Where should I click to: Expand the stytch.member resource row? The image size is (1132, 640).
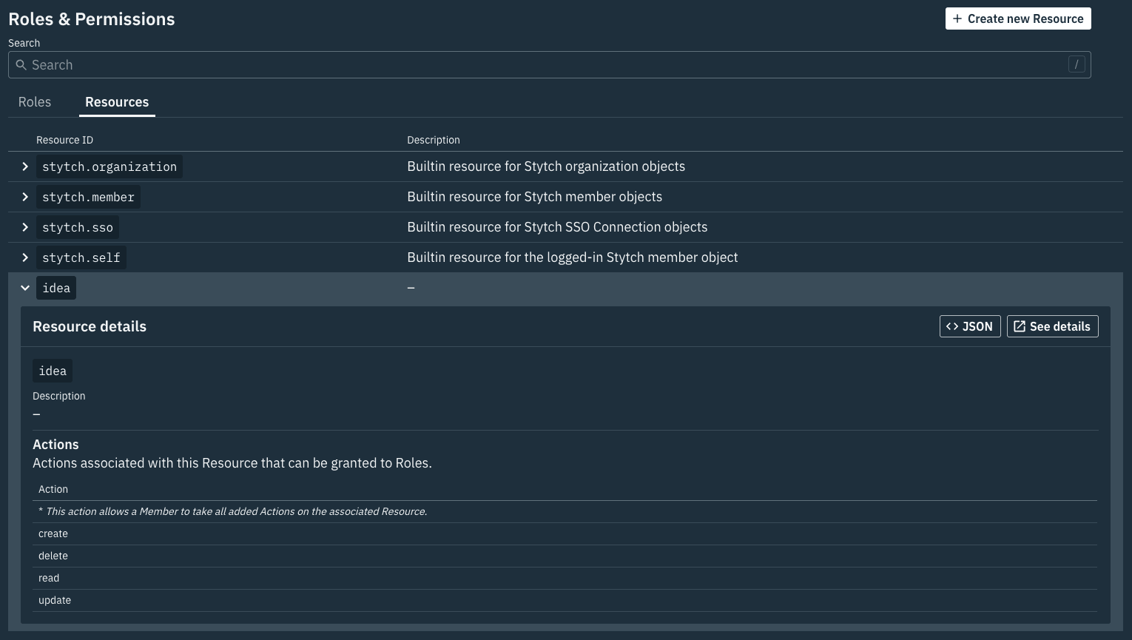(25, 197)
